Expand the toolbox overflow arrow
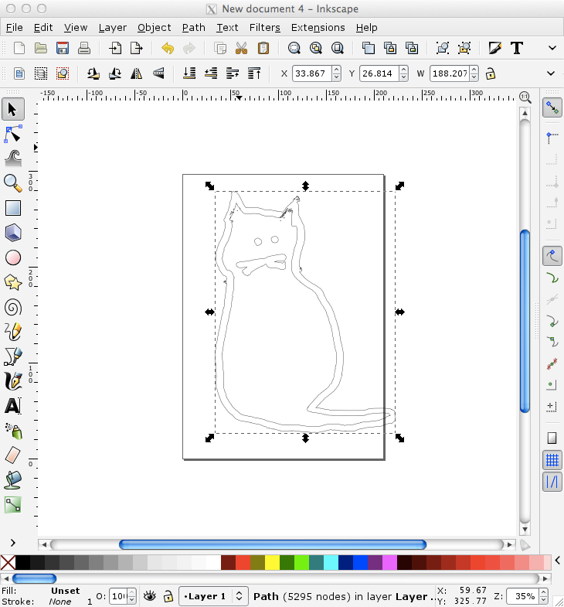This screenshot has height=607, width=564. pyautogui.click(x=13, y=543)
